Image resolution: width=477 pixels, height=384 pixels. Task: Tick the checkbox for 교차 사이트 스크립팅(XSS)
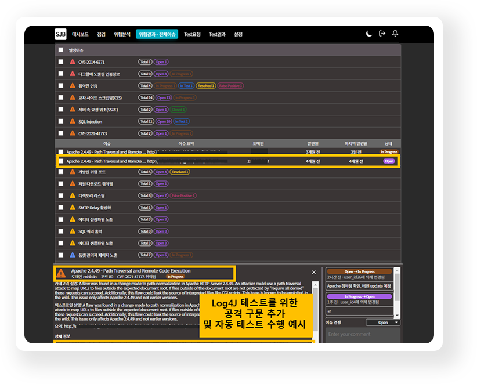tap(61, 98)
